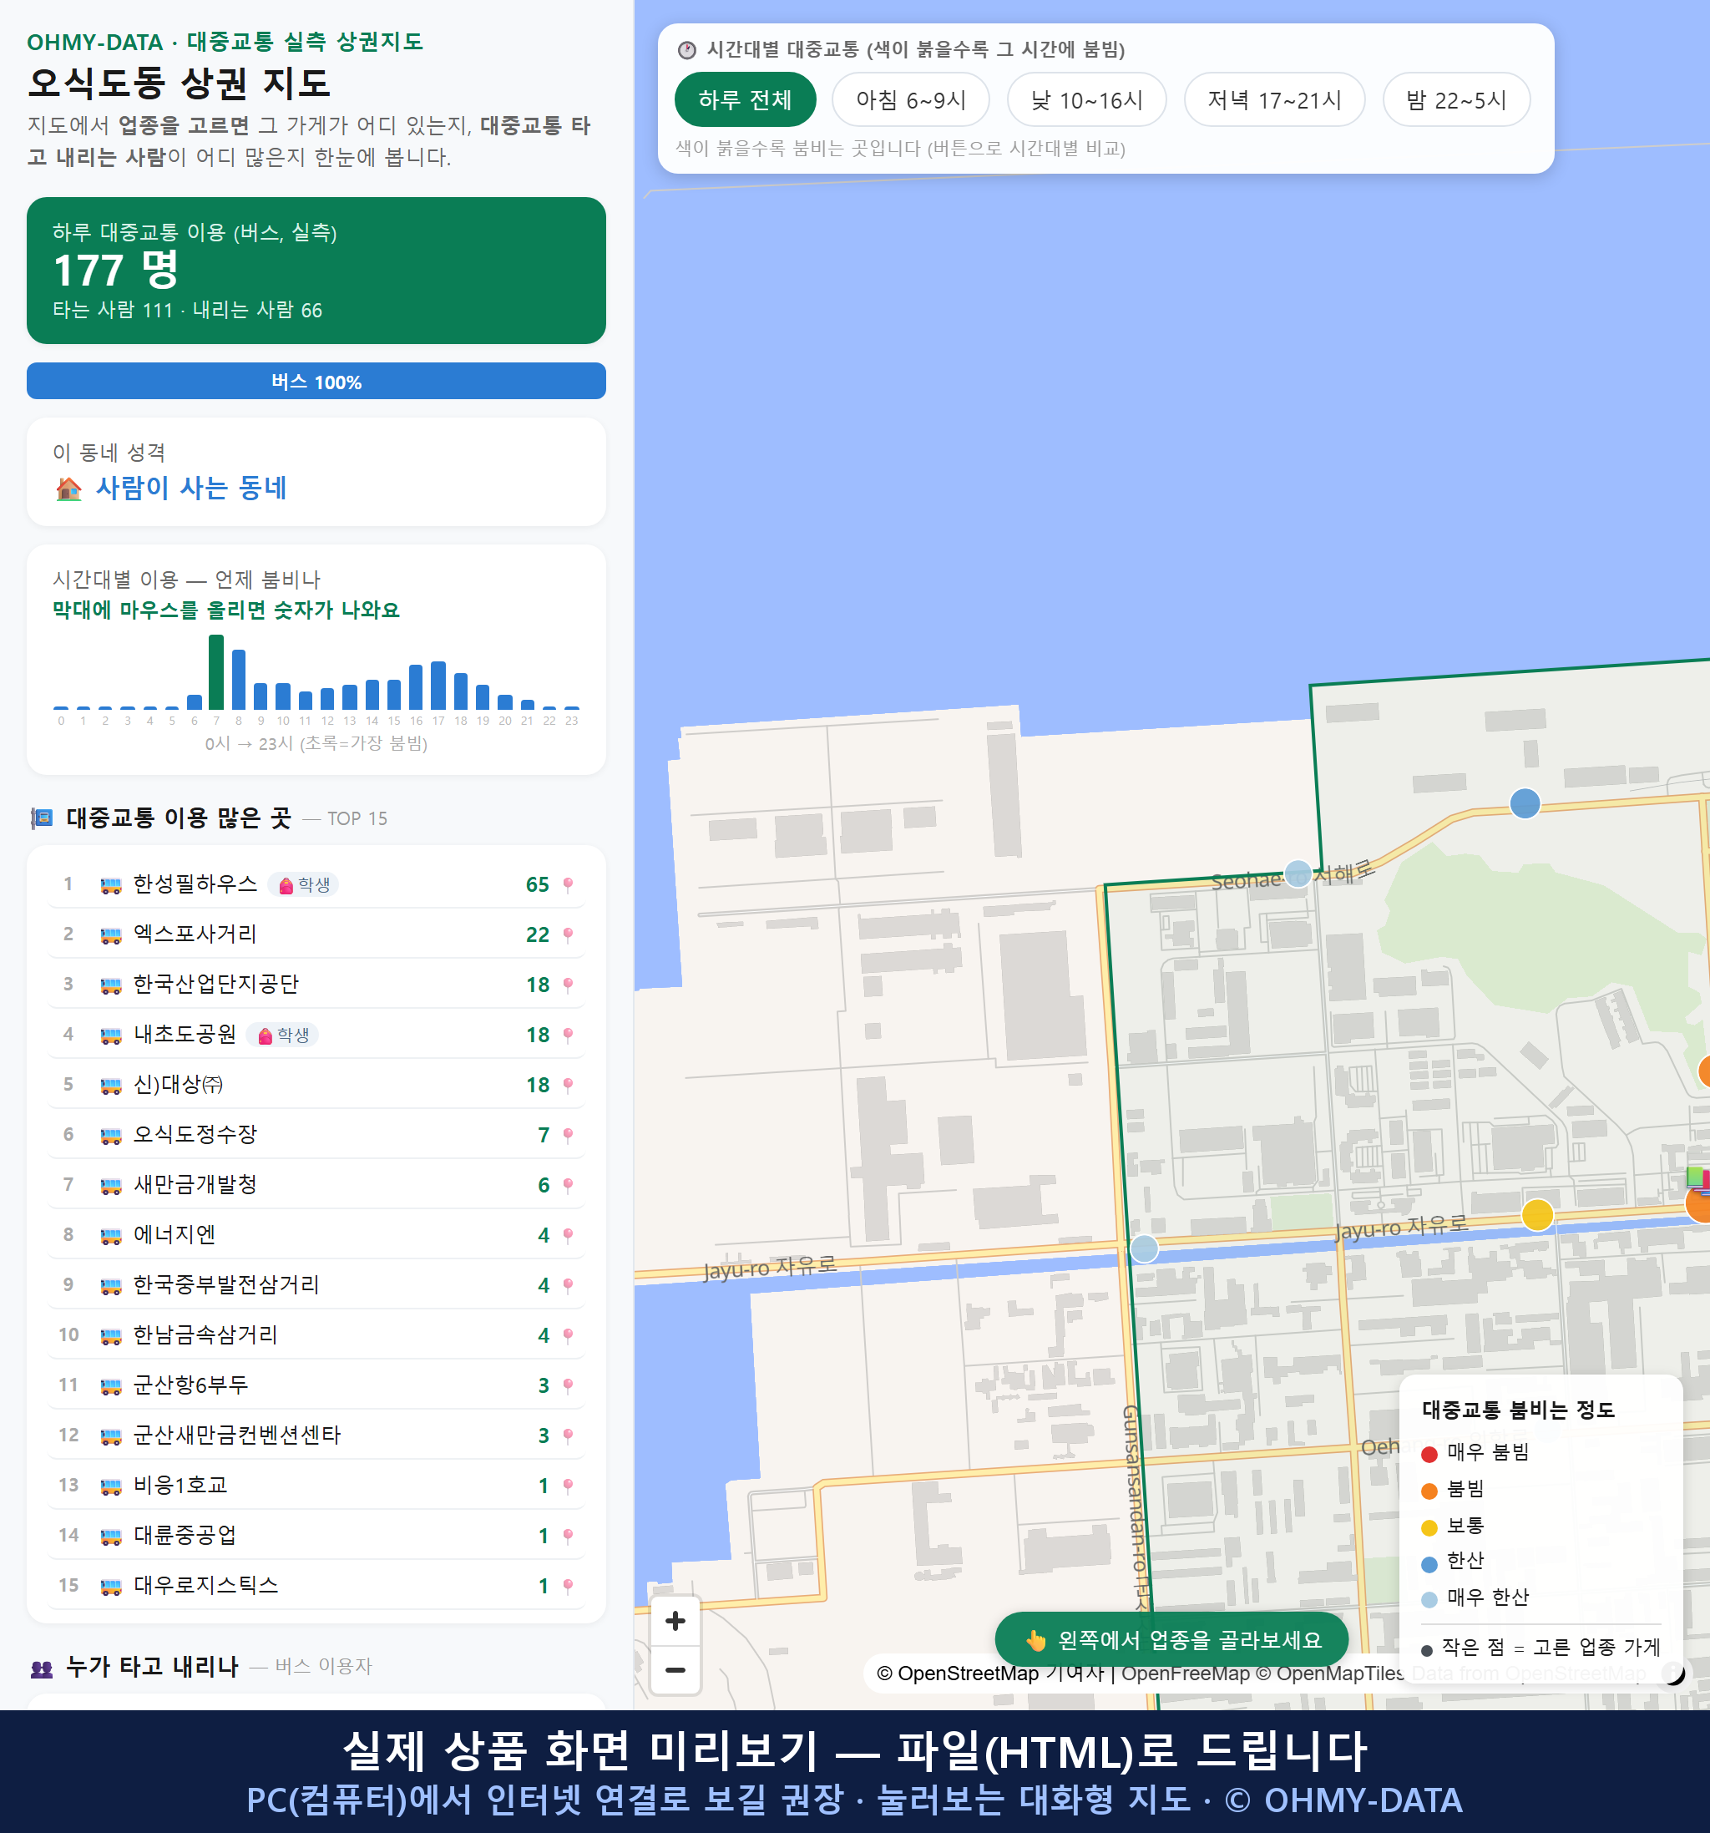
Task: Click the light blue 매우 한산 legend swatch
Action: pyautogui.click(x=1429, y=1599)
